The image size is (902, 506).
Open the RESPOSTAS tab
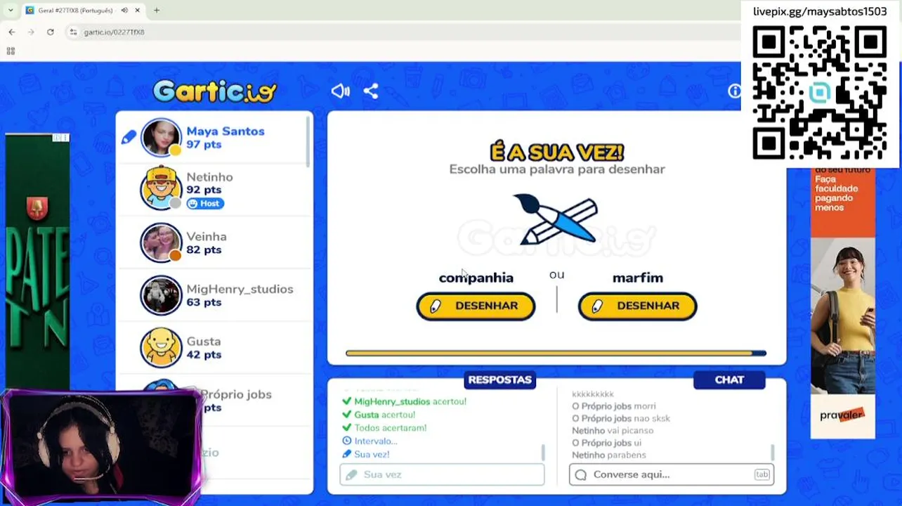500,379
